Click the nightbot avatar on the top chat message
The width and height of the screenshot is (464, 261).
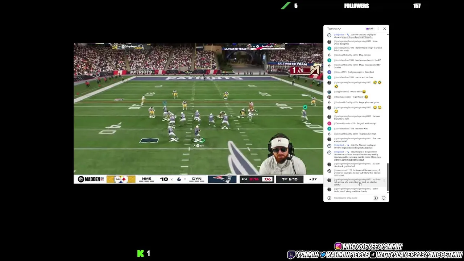click(329, 36)
